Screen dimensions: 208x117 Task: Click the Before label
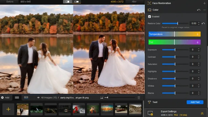(x=10, y=2)
